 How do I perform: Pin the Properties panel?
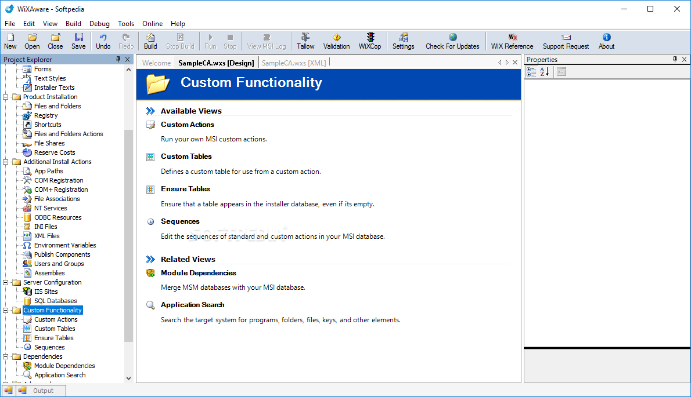675,59
